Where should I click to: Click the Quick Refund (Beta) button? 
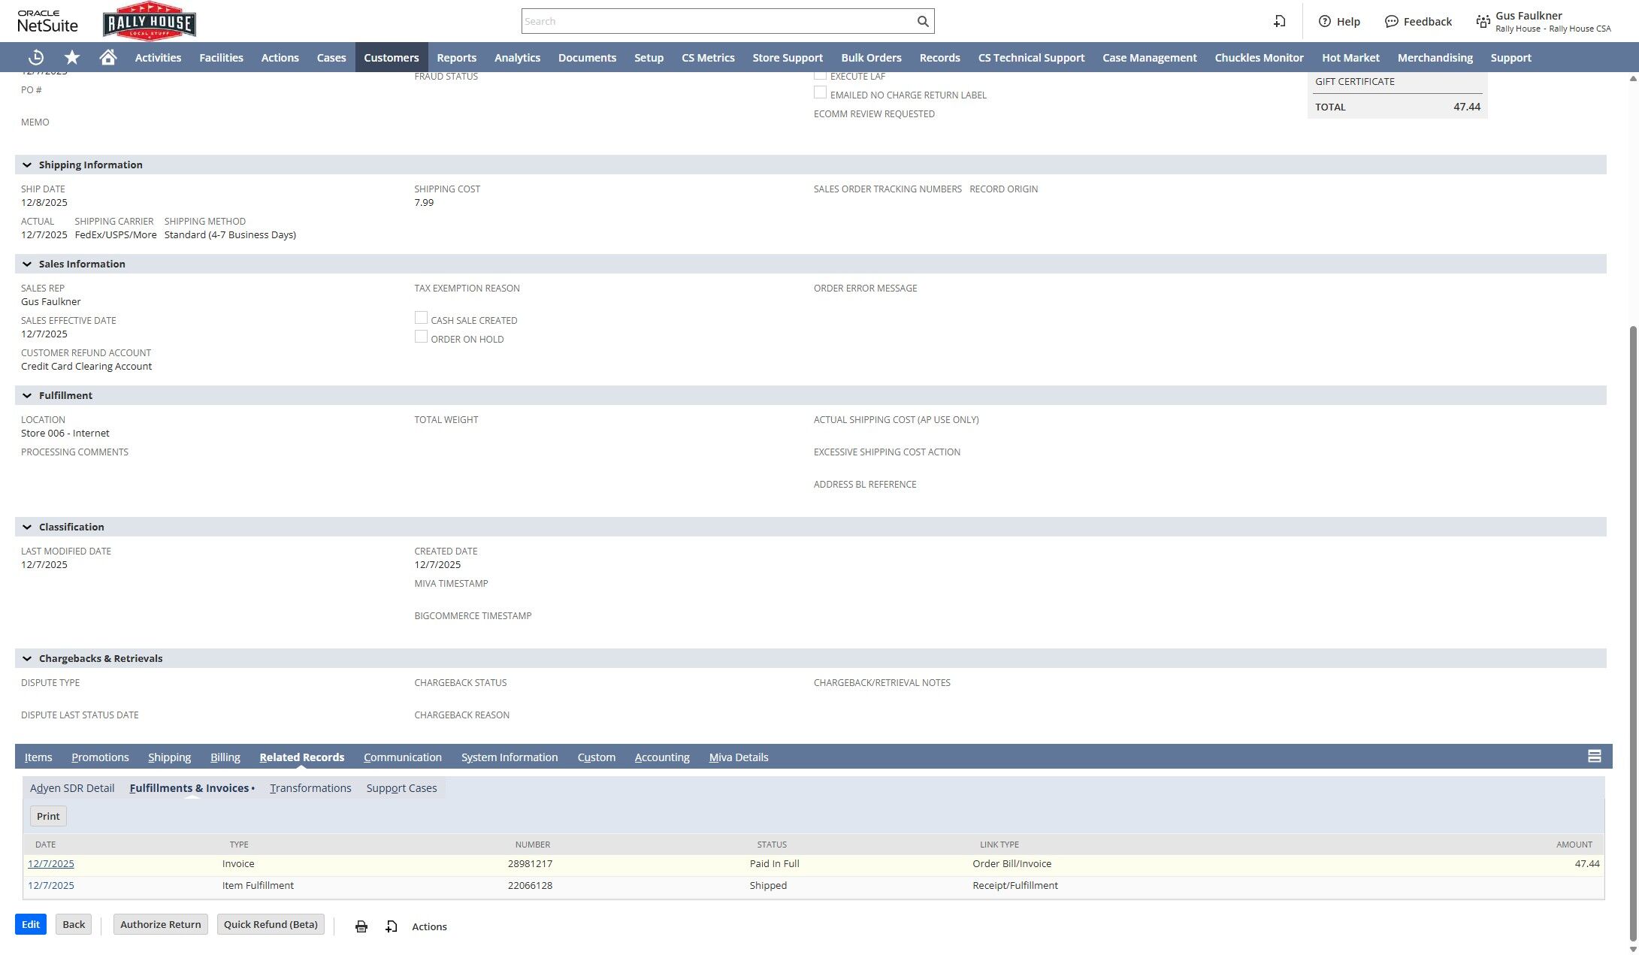(271, 924)
